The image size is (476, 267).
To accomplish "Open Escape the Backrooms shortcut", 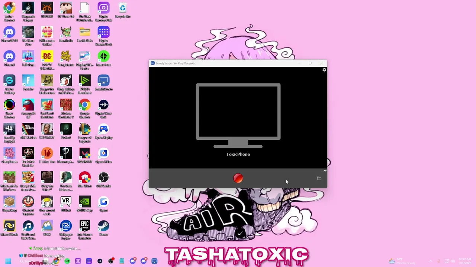I will pyautogui.click(x=47, y=84).
